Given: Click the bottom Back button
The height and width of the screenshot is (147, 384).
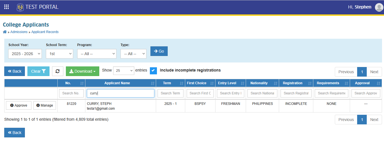Looking at the screenshot, I should click(15, 133).
